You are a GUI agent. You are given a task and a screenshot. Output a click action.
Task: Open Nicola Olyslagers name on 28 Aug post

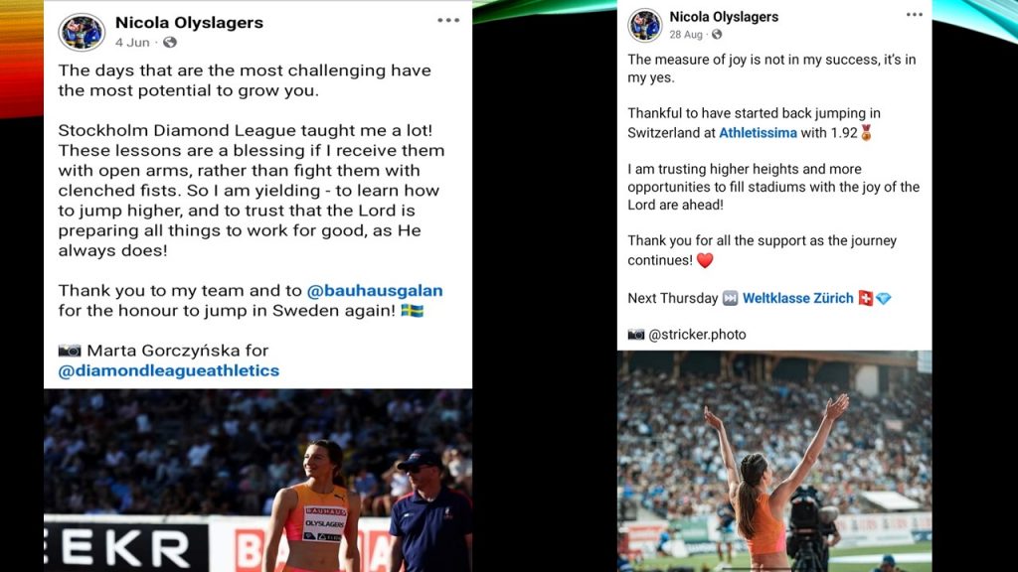coord(724,17)
